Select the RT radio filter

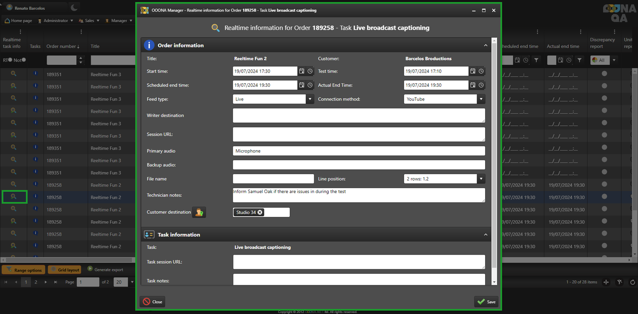coord(10,60)
